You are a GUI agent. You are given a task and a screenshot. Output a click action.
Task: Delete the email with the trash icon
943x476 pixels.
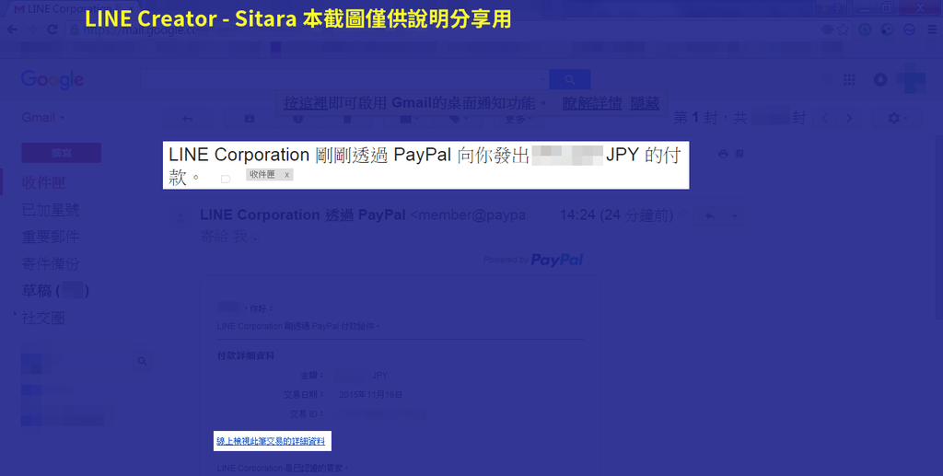click(x=347, y=119)
